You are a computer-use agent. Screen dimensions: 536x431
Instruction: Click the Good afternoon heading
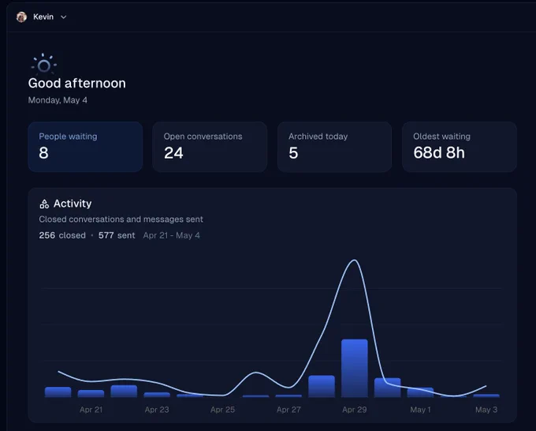77,83
